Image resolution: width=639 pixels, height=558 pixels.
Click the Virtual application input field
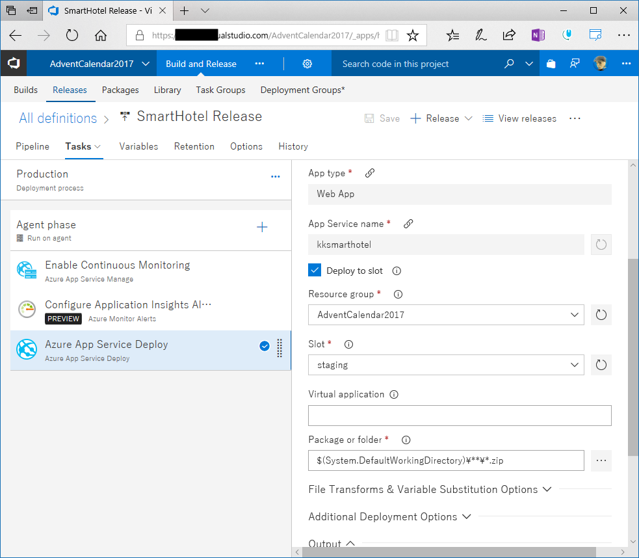point(460,416)
